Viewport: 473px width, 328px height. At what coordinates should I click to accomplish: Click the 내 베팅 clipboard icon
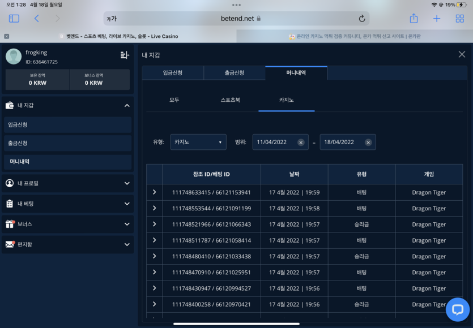pos(10,204)
